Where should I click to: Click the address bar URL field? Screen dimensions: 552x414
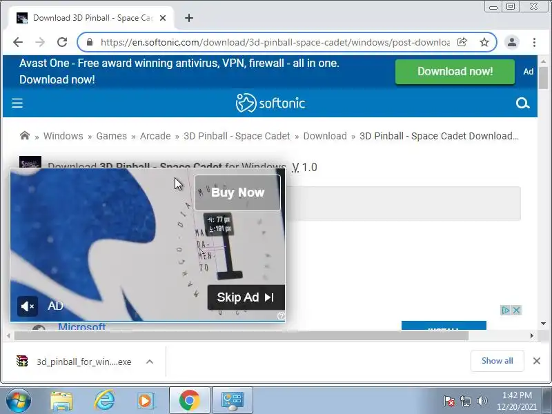[x=275, y=42]
